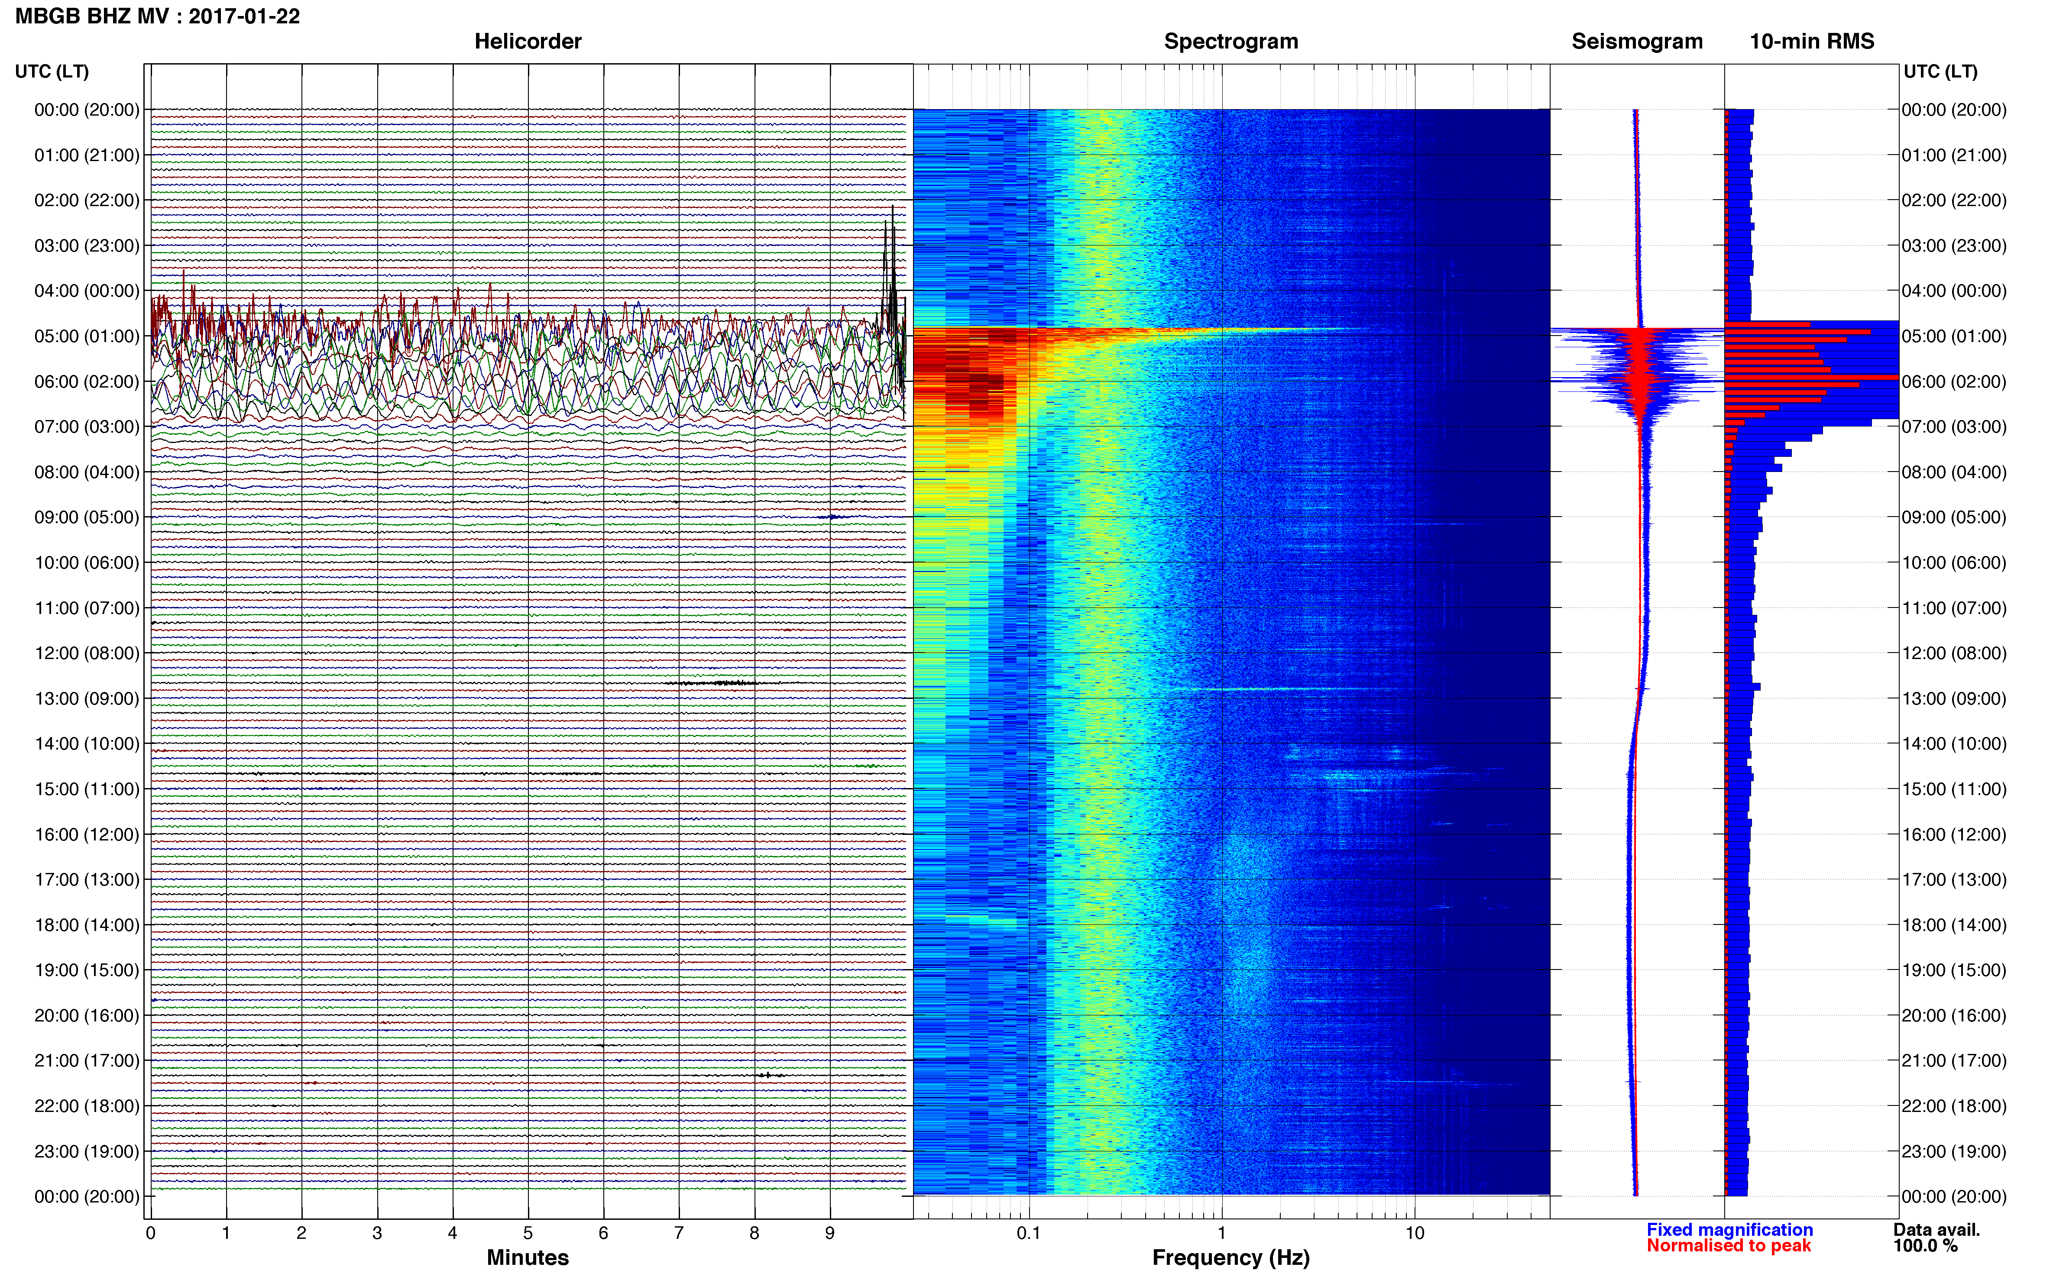Click the 'Spectrogram' panel heading

point(1231,42)
